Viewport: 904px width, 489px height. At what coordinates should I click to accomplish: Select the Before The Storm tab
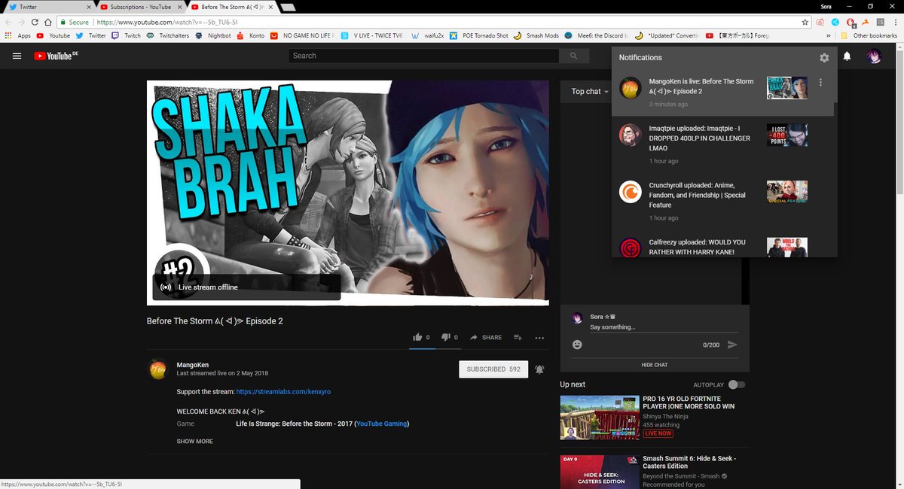[232, 7]
